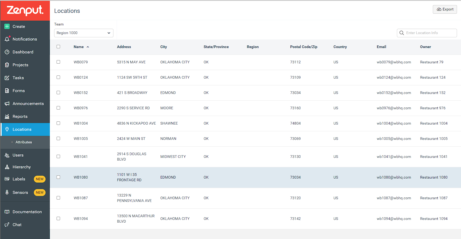The height and width of the screenshot is (239, 461).
Task: Focus the Enter Location Info search field
Action: click(427, 33)
